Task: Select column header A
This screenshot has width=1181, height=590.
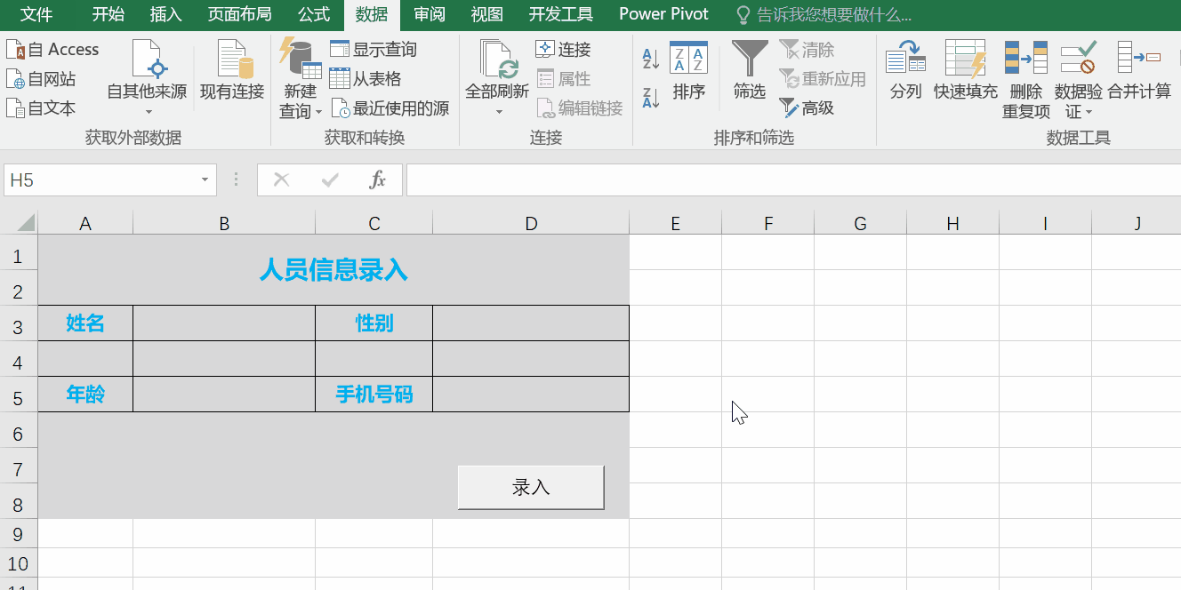Action: [x=85, y=223]
